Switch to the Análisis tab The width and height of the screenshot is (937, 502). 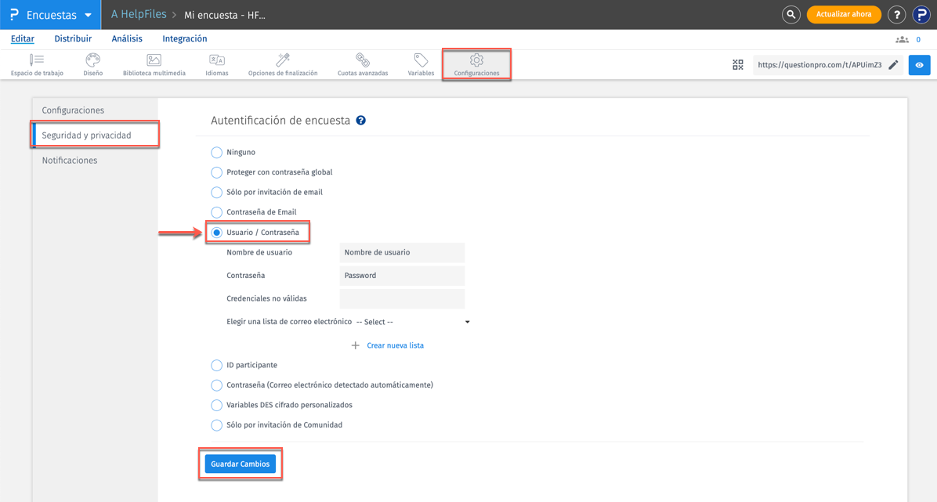pos(127,39)
